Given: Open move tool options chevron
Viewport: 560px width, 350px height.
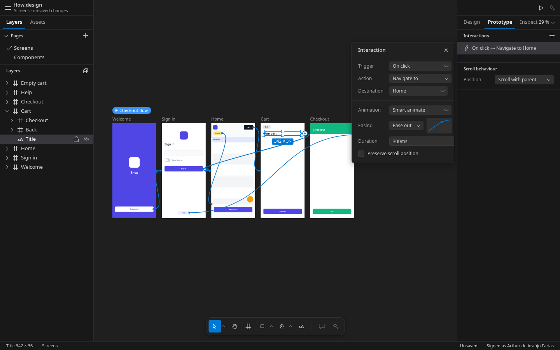Looking at the screenshot, I should pyautogui.click(x=224, y=326).
